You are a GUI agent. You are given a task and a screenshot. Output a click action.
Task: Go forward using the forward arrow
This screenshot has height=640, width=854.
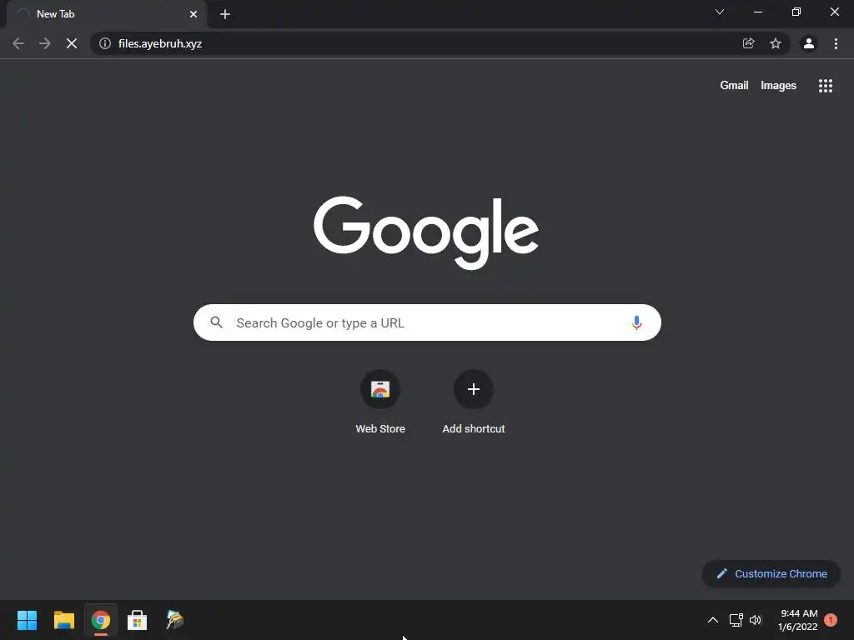click(x=45, y=43)
